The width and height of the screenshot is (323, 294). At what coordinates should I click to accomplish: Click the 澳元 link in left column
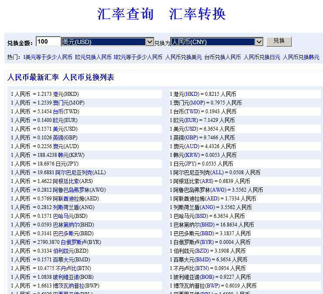58,146
